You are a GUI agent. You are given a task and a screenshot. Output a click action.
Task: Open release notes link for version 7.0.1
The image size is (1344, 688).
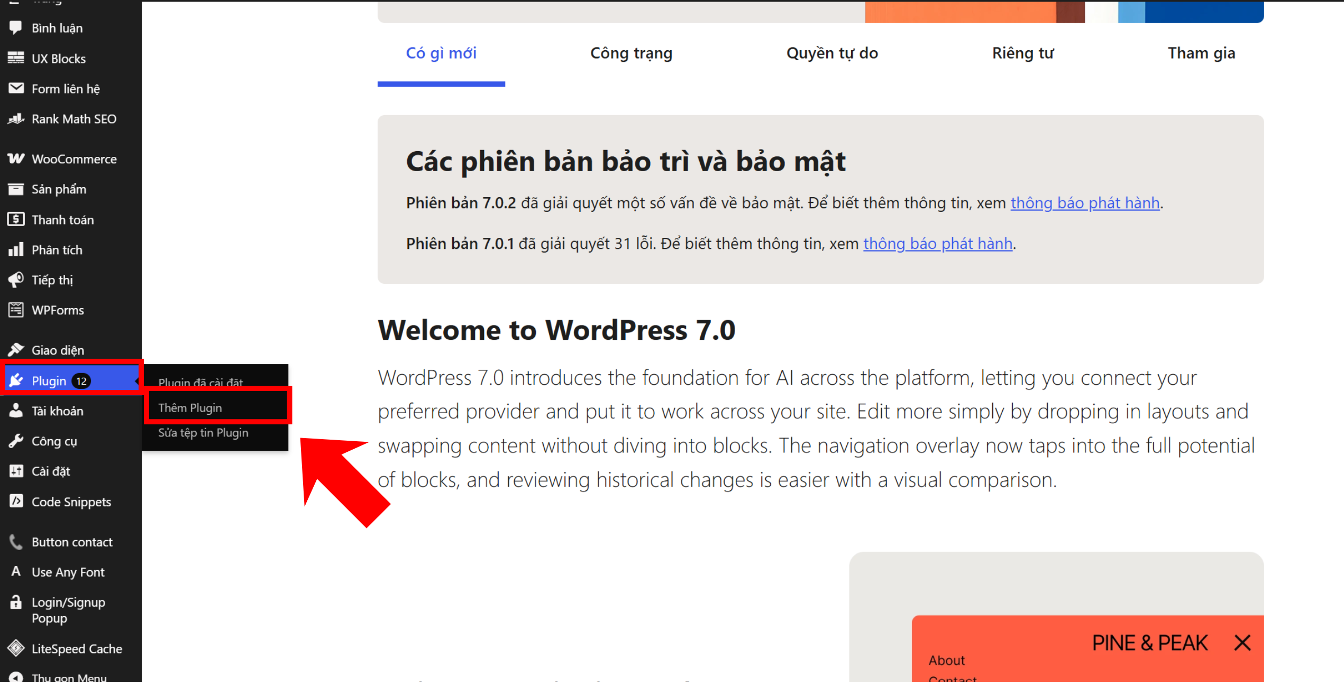click(x=938, y=244)
